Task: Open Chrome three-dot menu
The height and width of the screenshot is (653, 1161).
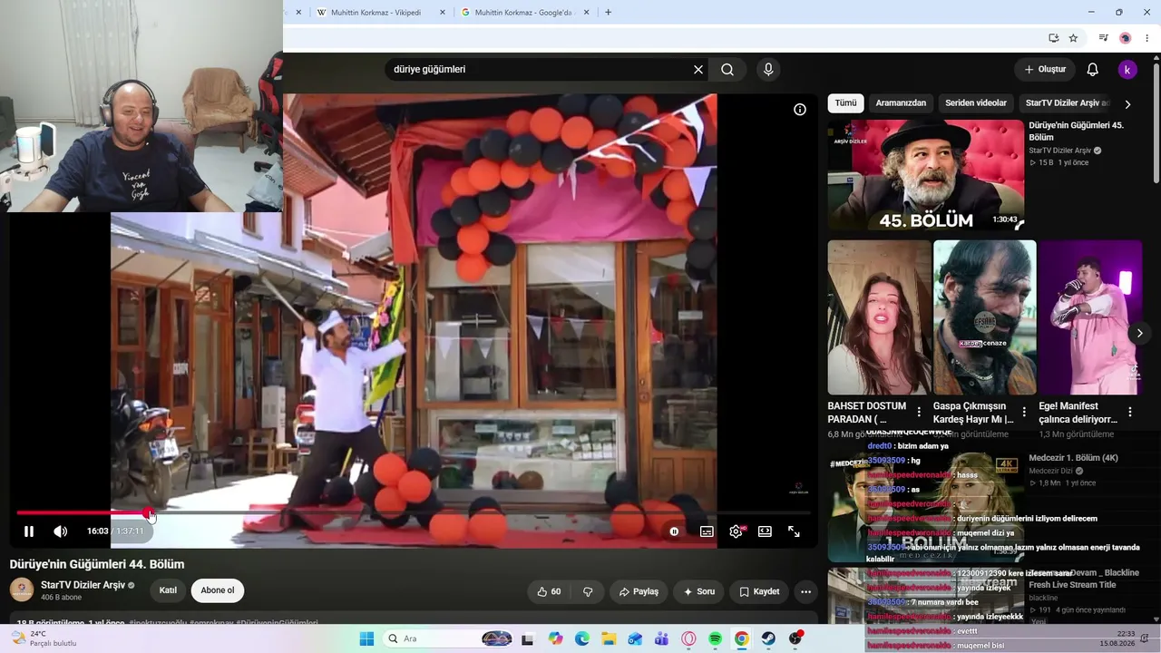Action: tap(1147, 38)
